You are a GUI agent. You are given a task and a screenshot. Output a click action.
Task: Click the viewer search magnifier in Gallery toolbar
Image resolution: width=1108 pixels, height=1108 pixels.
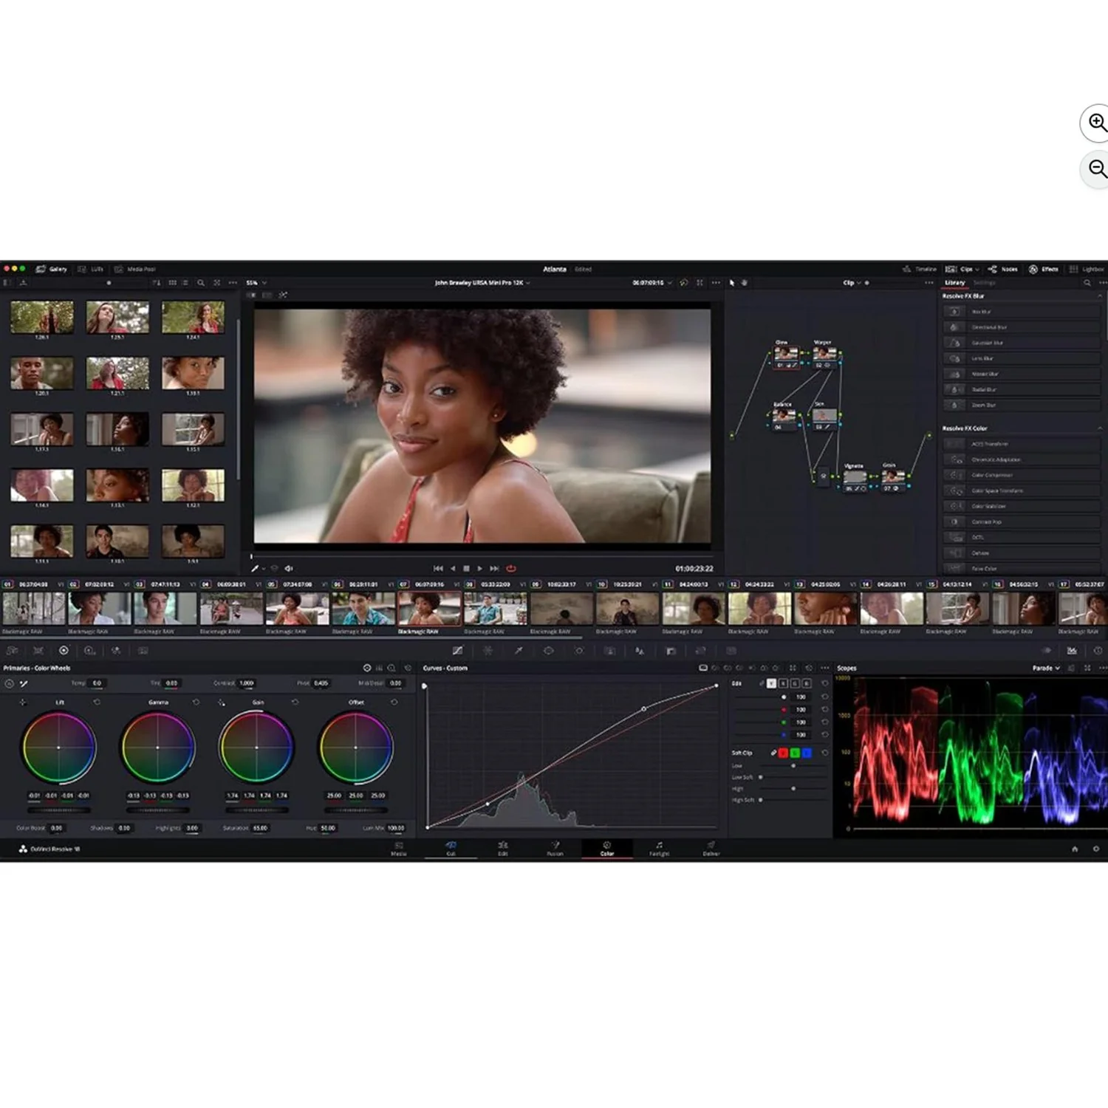[200, 283]
